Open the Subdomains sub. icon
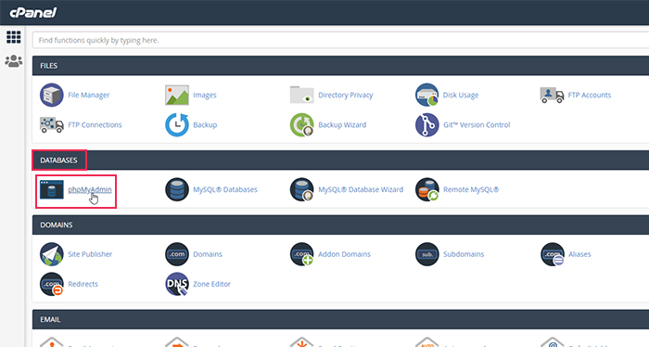 click(x=426, y=254)
